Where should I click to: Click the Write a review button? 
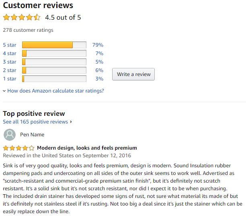pyautogui.click(x=133, y=74)
